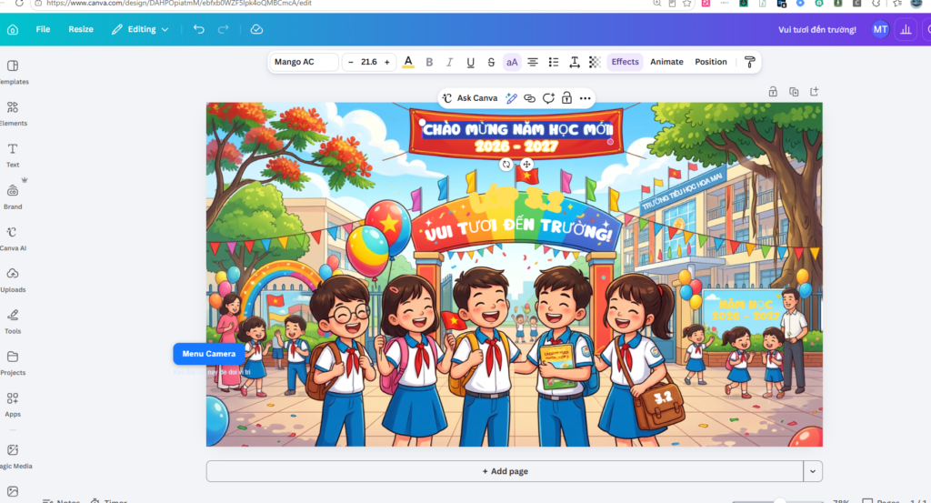The width and height of the screenshot is (931, 503).
Task: Toggle underline formatting
Action: (470, 62)
